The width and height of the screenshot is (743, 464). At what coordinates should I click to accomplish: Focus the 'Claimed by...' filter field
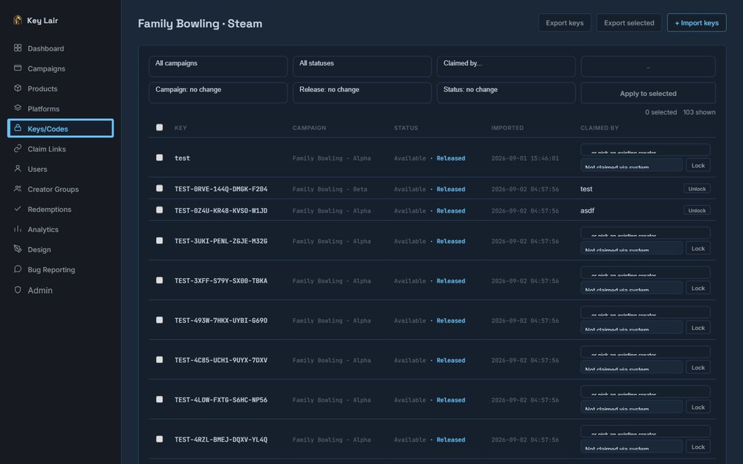pos(506,66)
